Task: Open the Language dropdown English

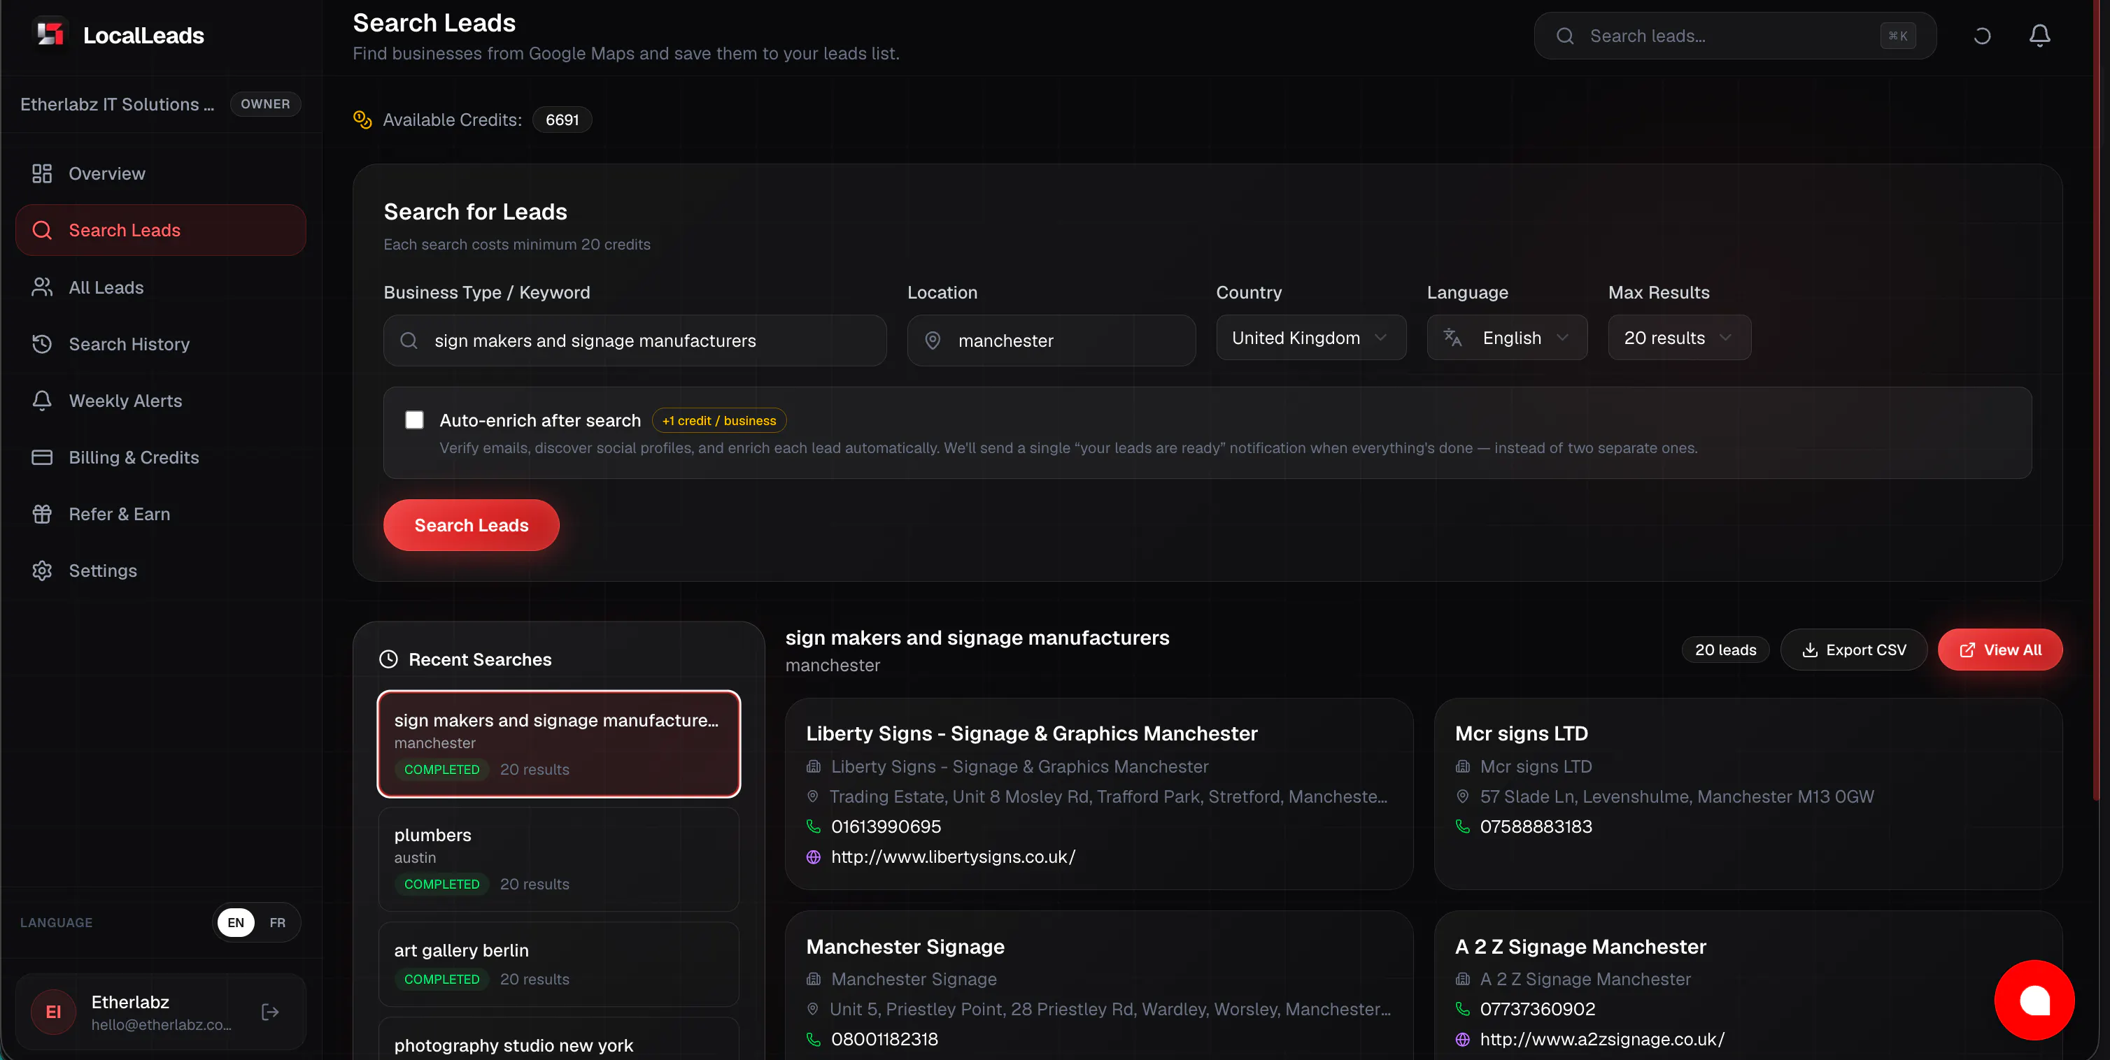Action: pos(1507,337)
